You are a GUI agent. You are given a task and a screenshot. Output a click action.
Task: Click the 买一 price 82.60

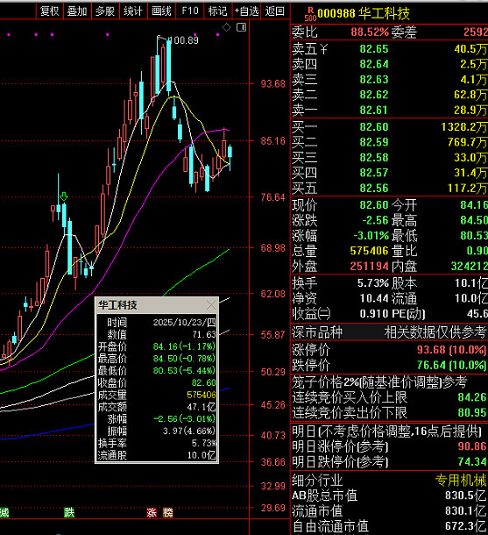[x=374, y=127]
